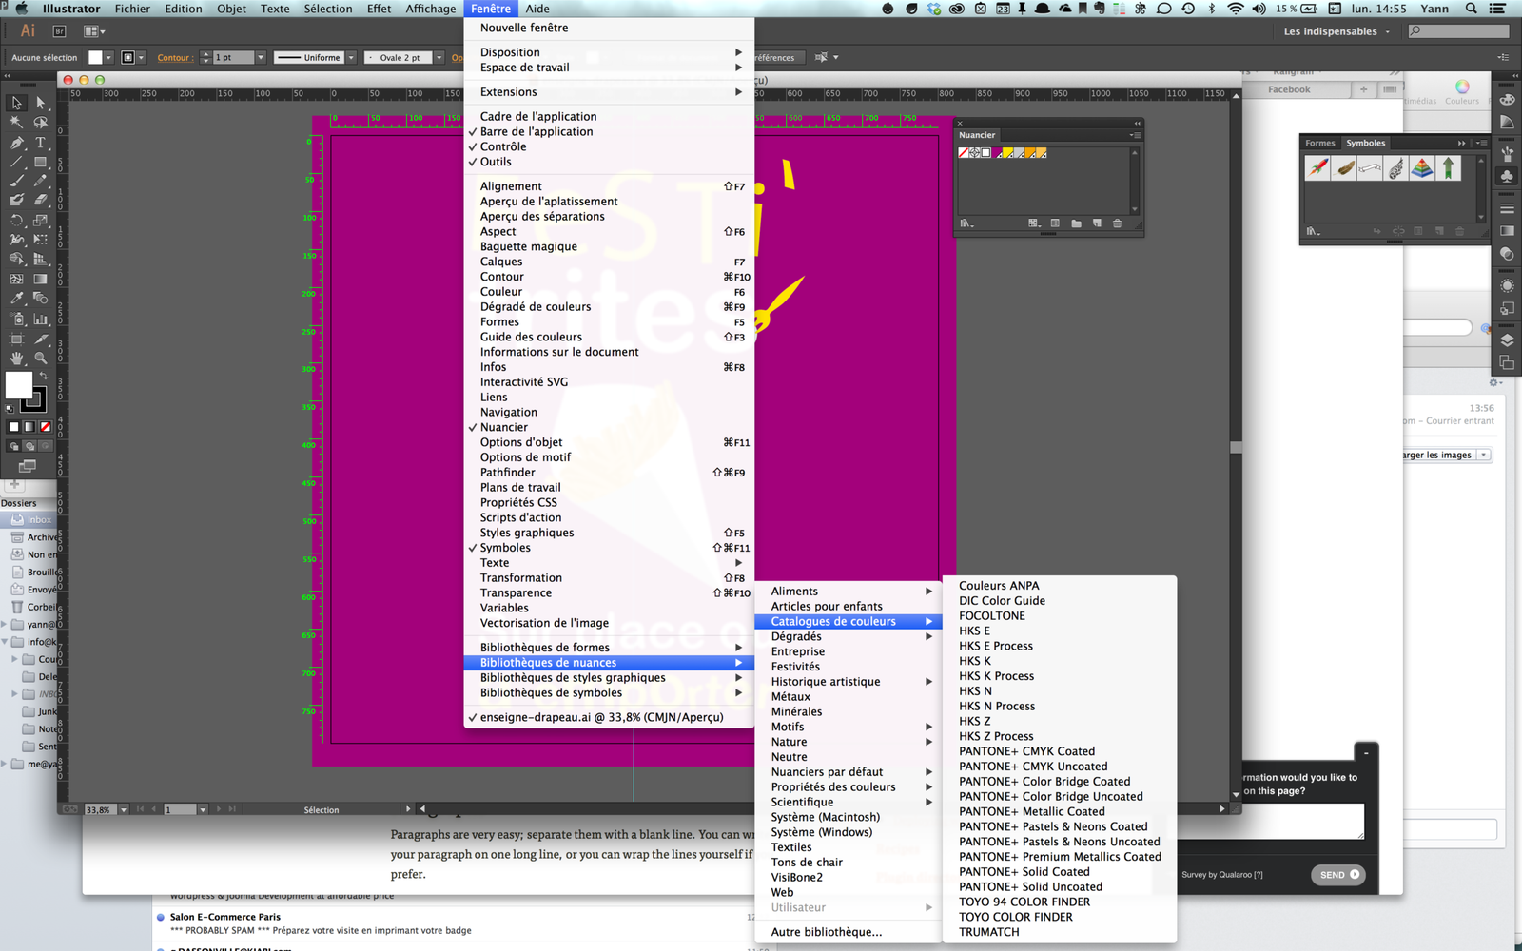1522x951 pixels.
Task: Select the Zoom magnifier tool
Action: [40, 359]
